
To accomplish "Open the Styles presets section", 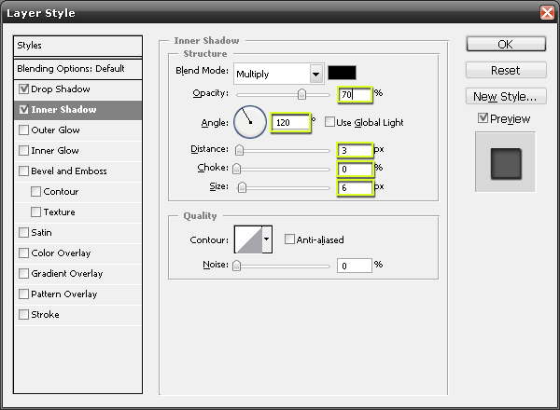I will click(x=77, y=46).
